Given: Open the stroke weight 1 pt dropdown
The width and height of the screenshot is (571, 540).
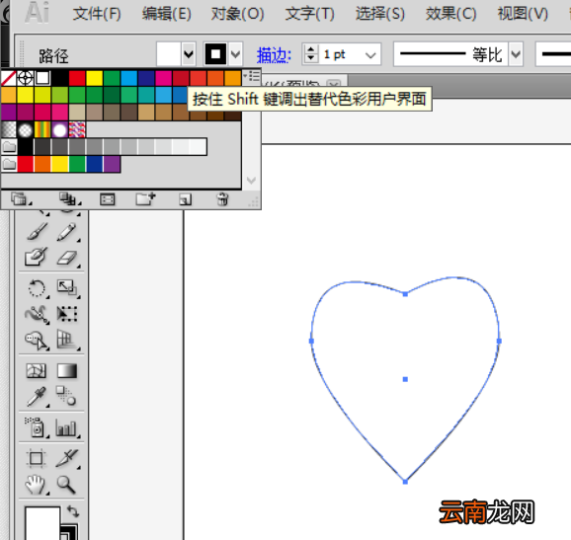Looking at the screenshot, I should [x=370, y=55].
